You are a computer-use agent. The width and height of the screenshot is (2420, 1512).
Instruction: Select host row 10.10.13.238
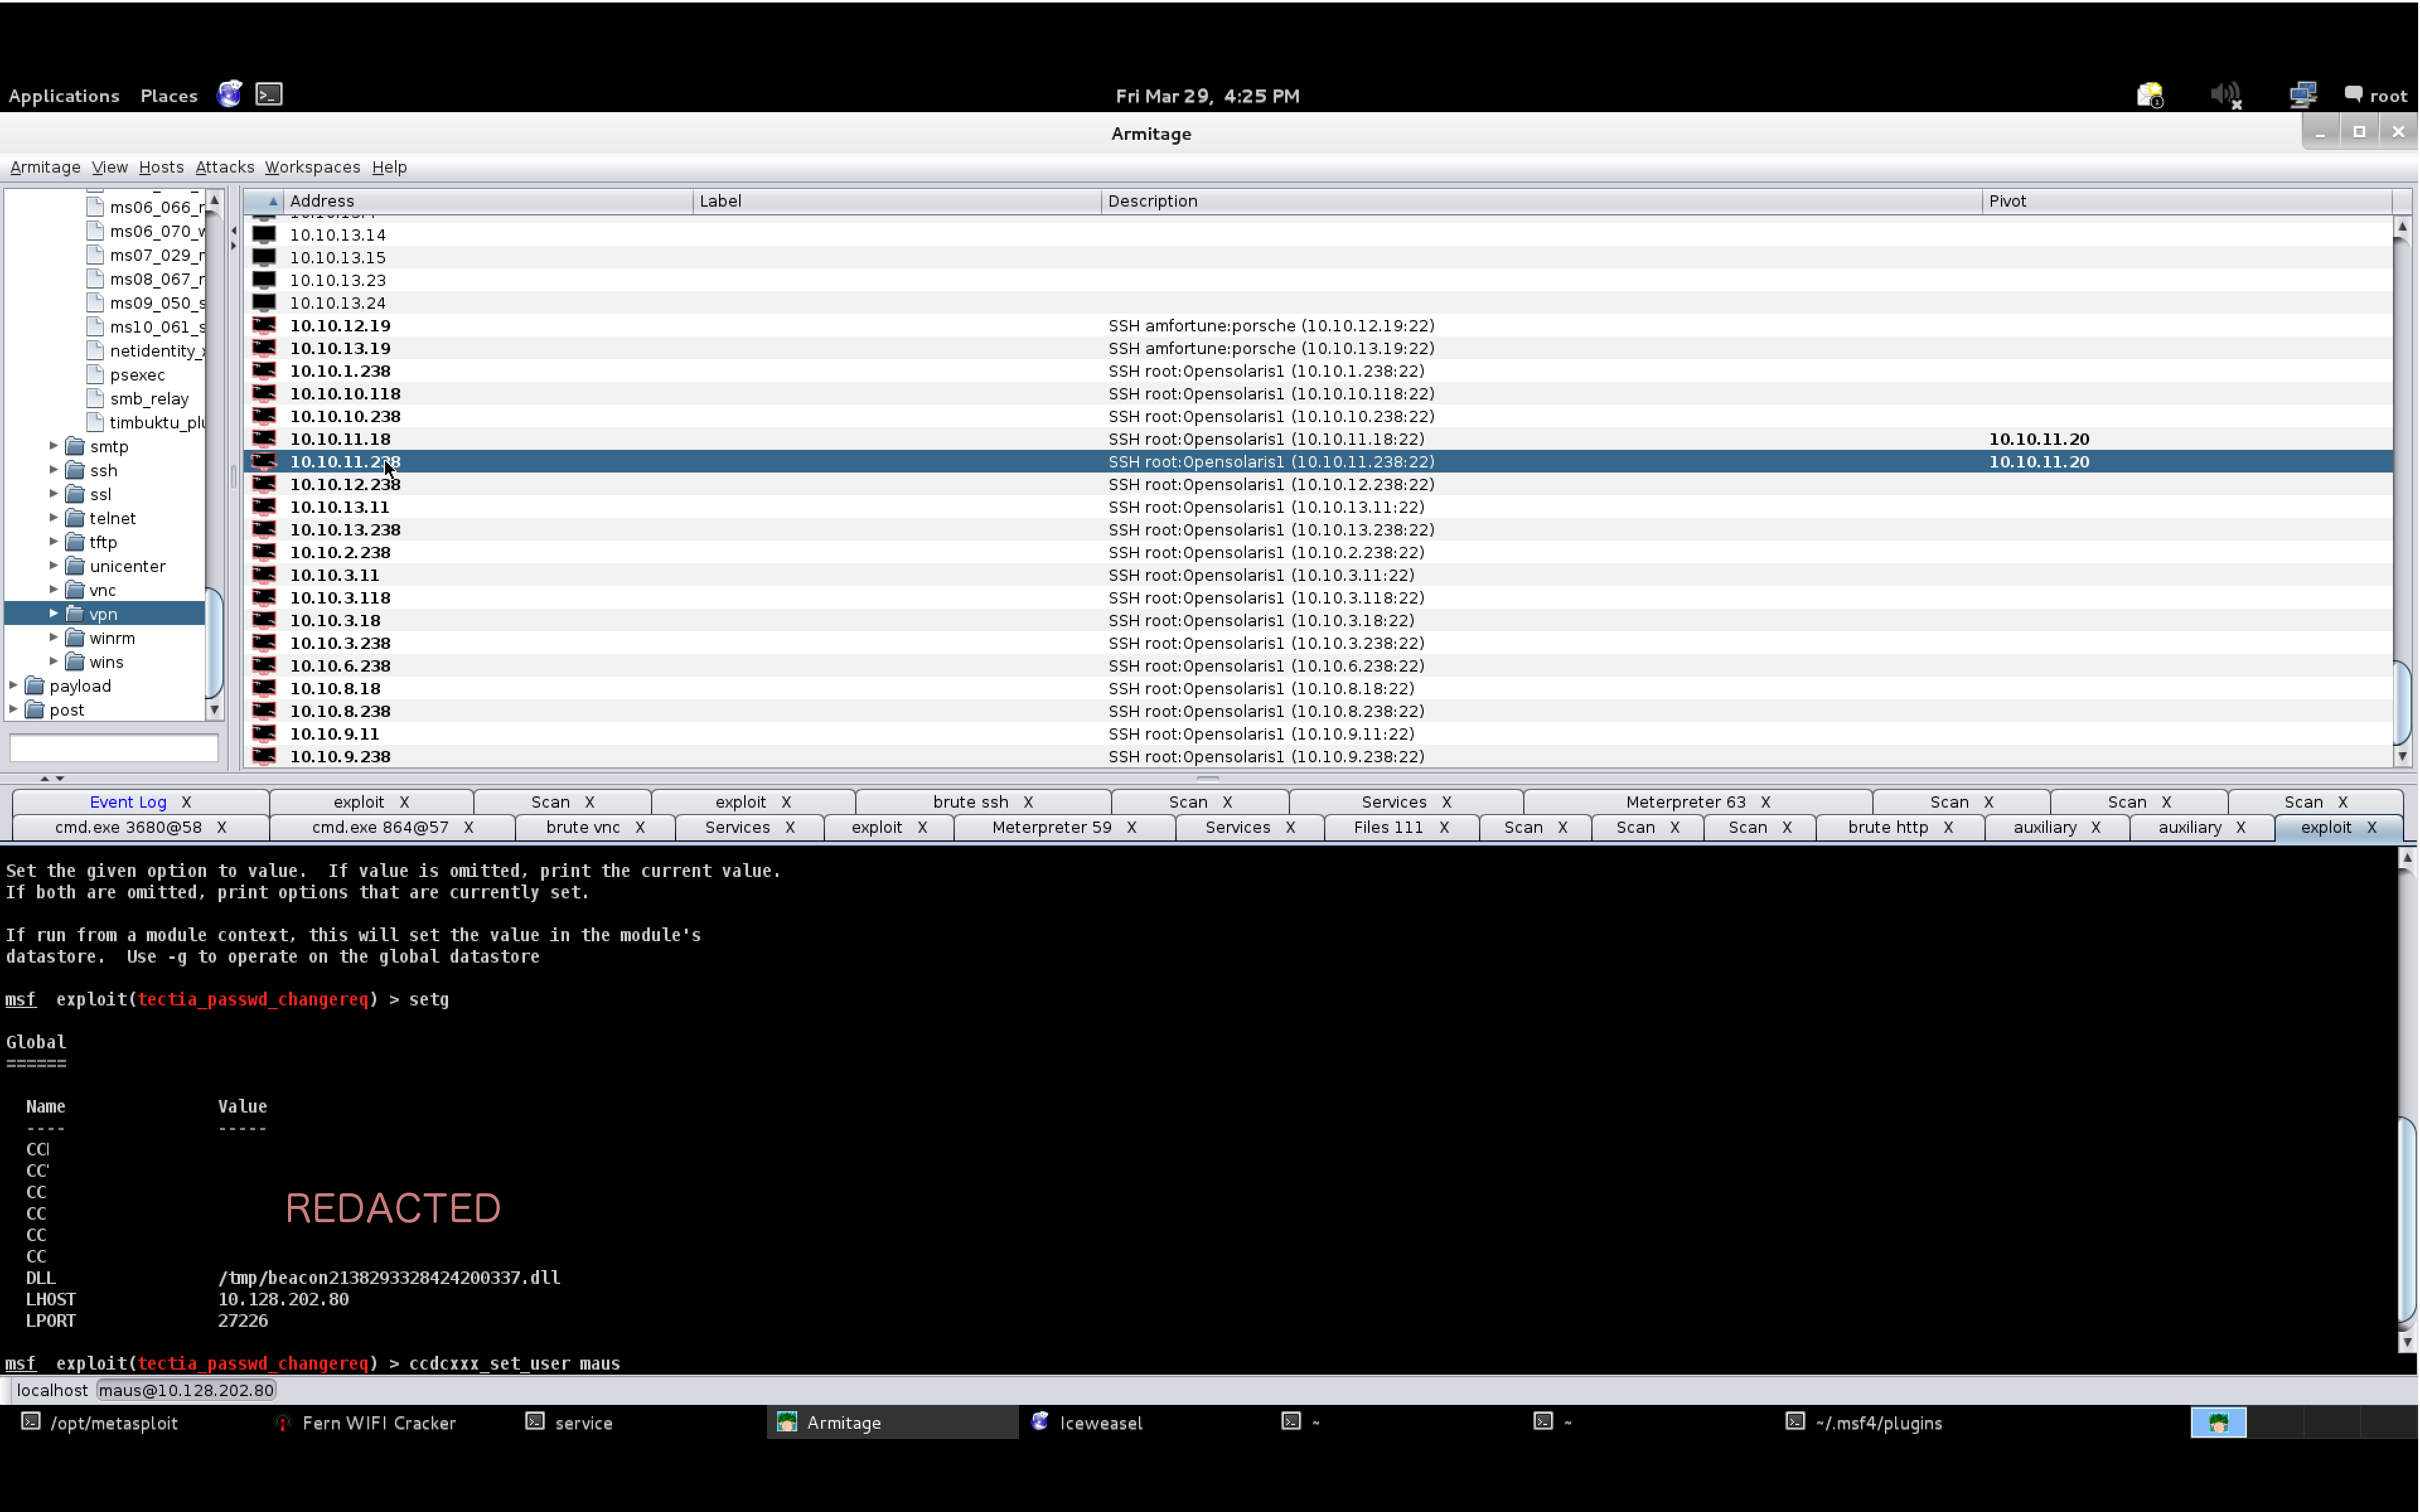pos(345,530)
